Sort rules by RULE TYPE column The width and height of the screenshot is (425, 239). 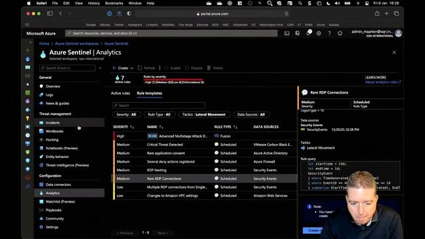[x=226, y=127]
